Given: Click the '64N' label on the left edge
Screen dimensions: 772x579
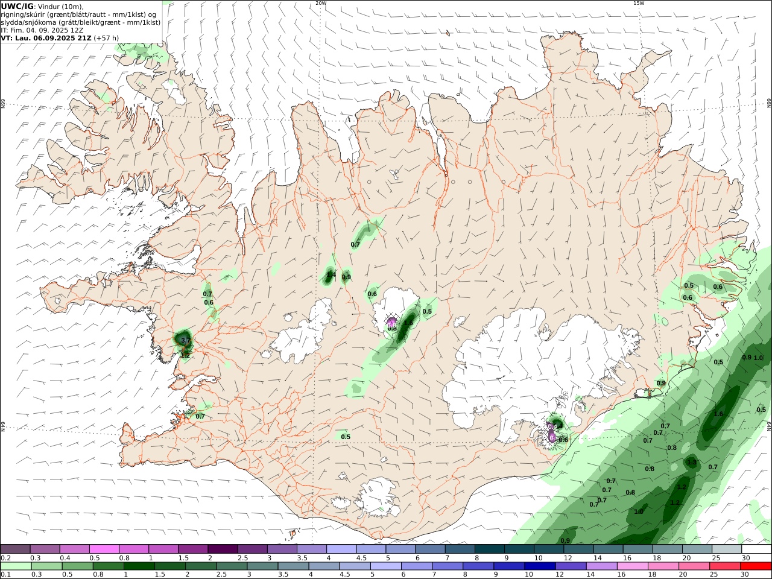Looking at the screenshot, I should click(x=3, y=426).
